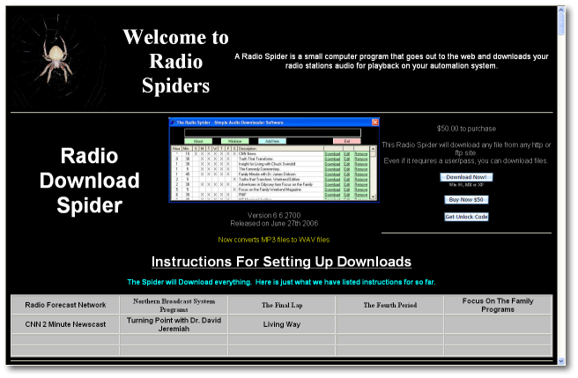Click the Instructions For Setting Up Downloads heading
This screenshot has height=378, width=578.
pyautogui.click(x=281, y=262)
